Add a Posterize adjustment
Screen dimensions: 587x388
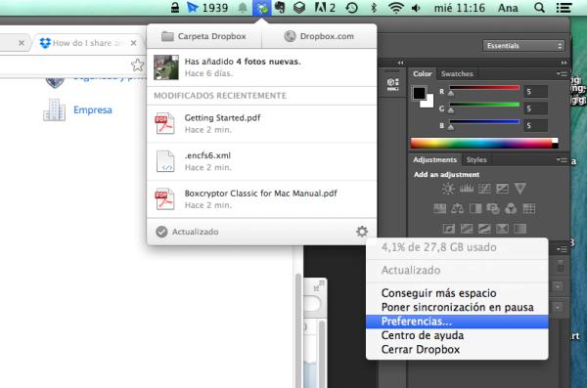point(467,229)
